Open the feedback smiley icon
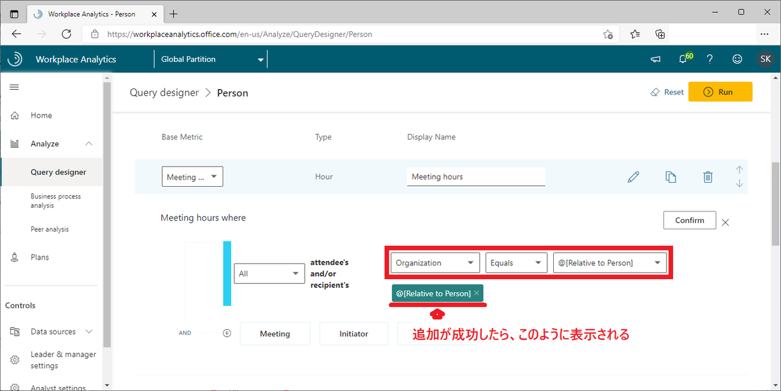Image resolution: width=781 pixels, height=391 pixels. tap(737, 59)
